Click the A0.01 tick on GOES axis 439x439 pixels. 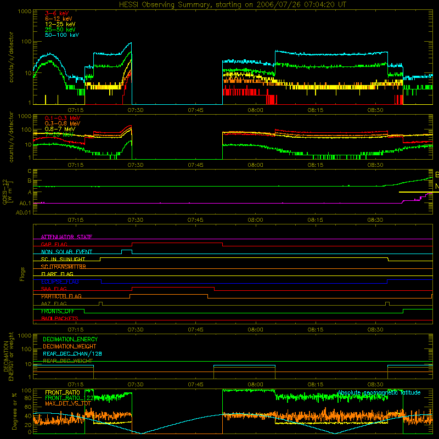(24, 212)
